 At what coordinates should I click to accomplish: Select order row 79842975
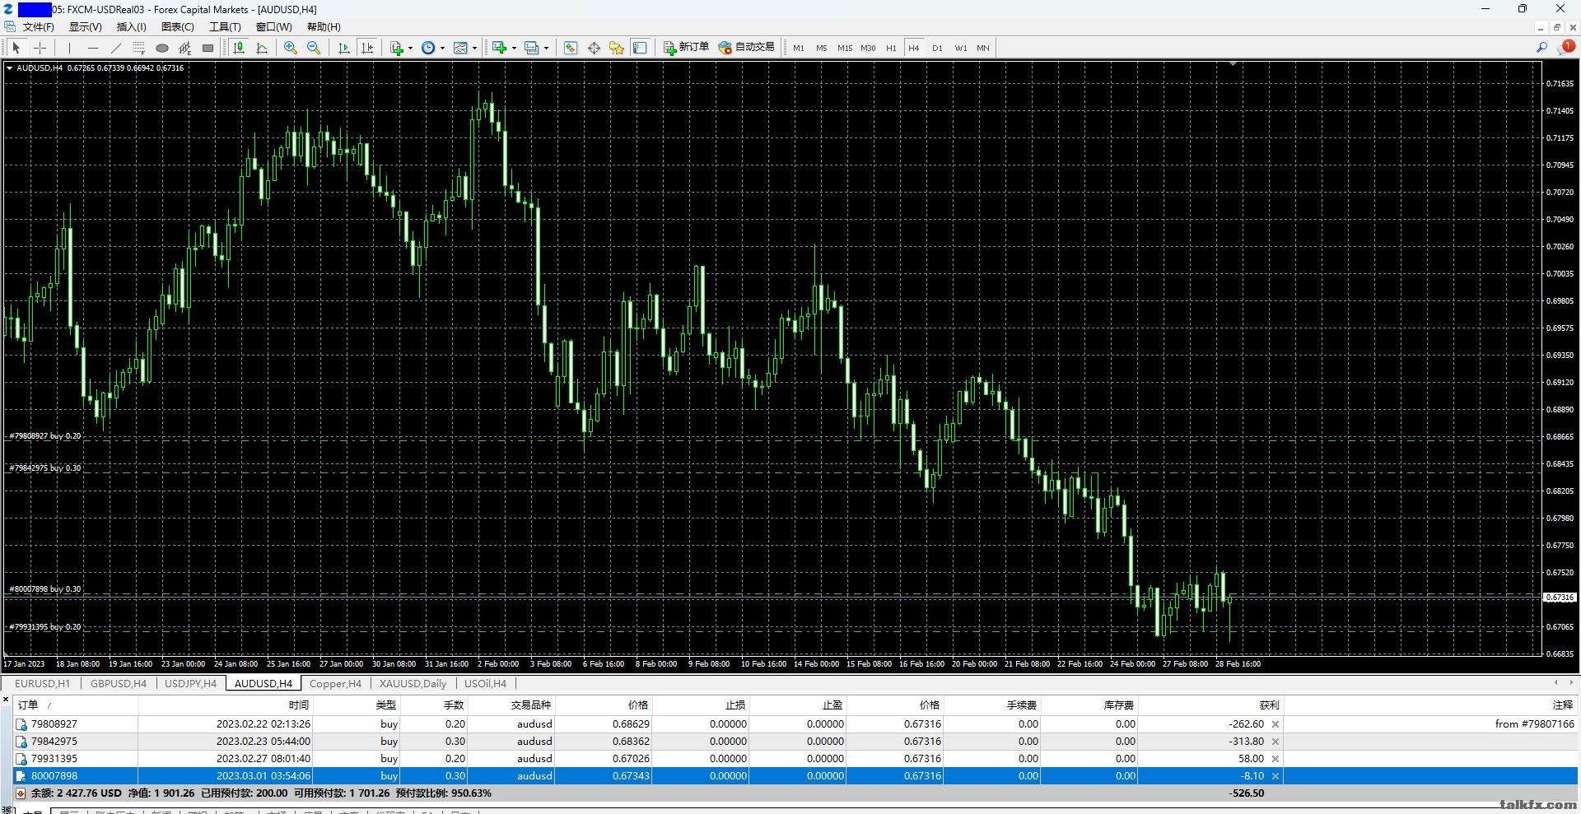(795, 742)
